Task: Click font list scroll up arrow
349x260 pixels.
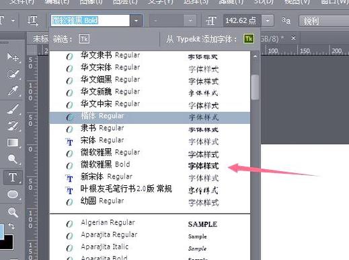Action: point(255,57)
